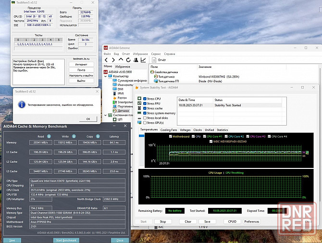Switch to the Cooling Fans tab
The image size is (322, 243).
click(x=169, y=130)
